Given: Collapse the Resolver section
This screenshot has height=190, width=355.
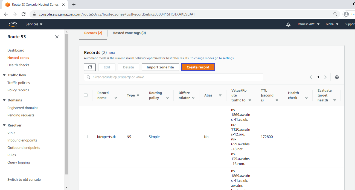Looking at the screenshot, I should coord(4,125).
